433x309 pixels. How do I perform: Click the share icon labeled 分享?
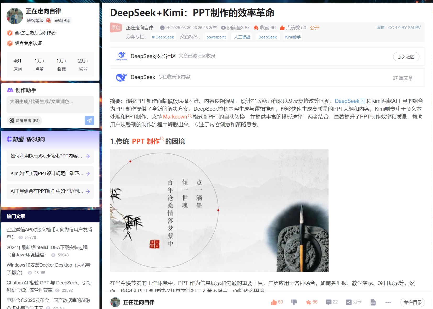pos(349,302)
